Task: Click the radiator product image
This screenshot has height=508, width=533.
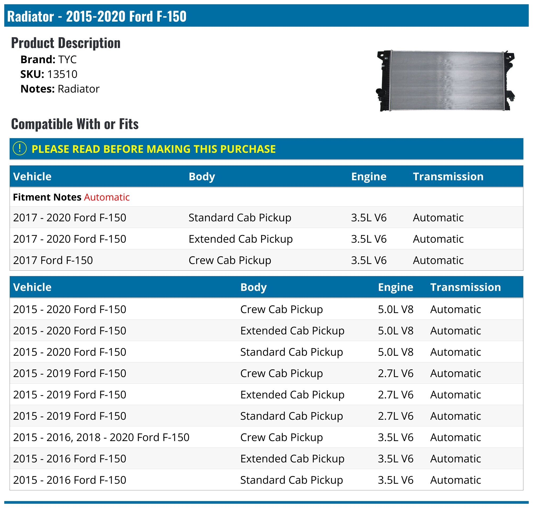Action: pos(445,81)
